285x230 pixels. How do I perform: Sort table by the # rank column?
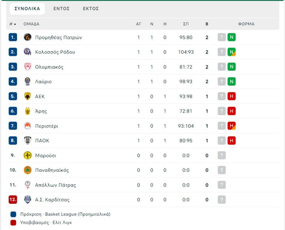click(13, 24)
